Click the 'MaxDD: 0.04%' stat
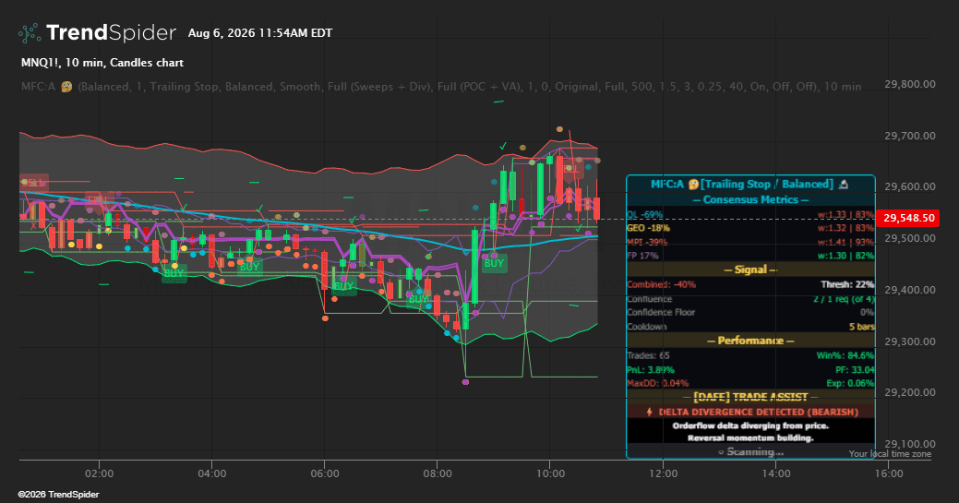This screenshot has height=503, width=959. point(657,383)
